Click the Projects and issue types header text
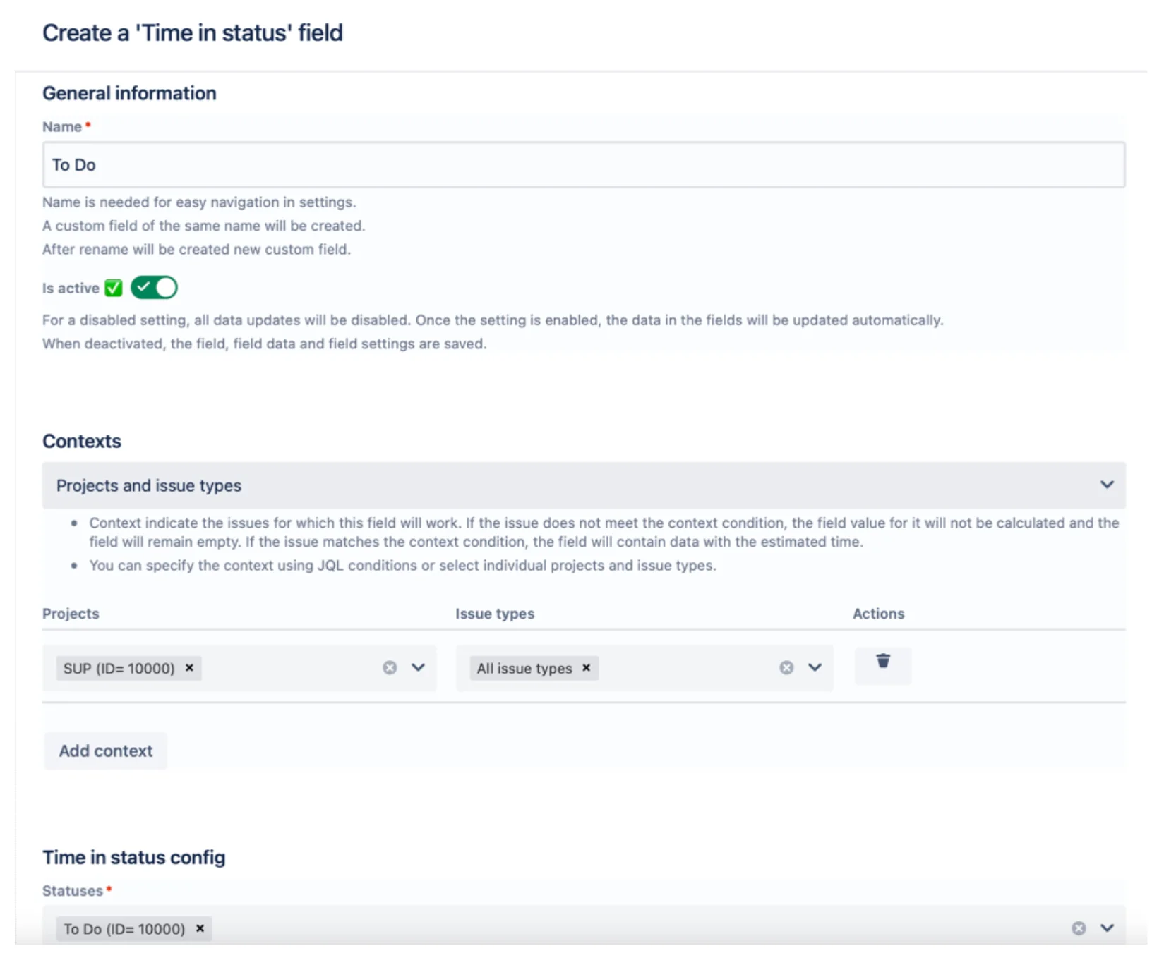The height and width of the screenshot is (965, 1176). pos(149,485)
